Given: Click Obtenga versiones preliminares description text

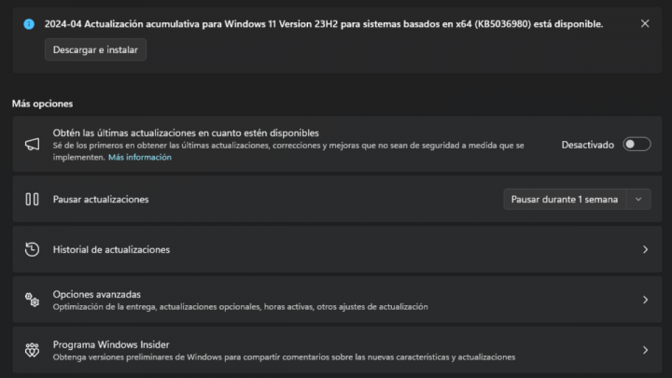Looking at the screenshot, I should tap(284, 357).
